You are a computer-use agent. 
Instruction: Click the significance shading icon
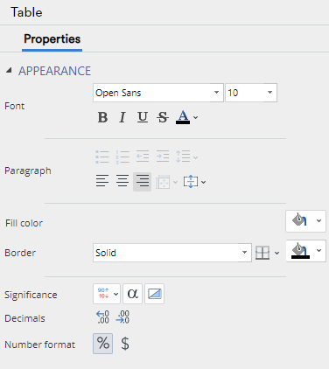pyautogui.click(x=154, y=294)
